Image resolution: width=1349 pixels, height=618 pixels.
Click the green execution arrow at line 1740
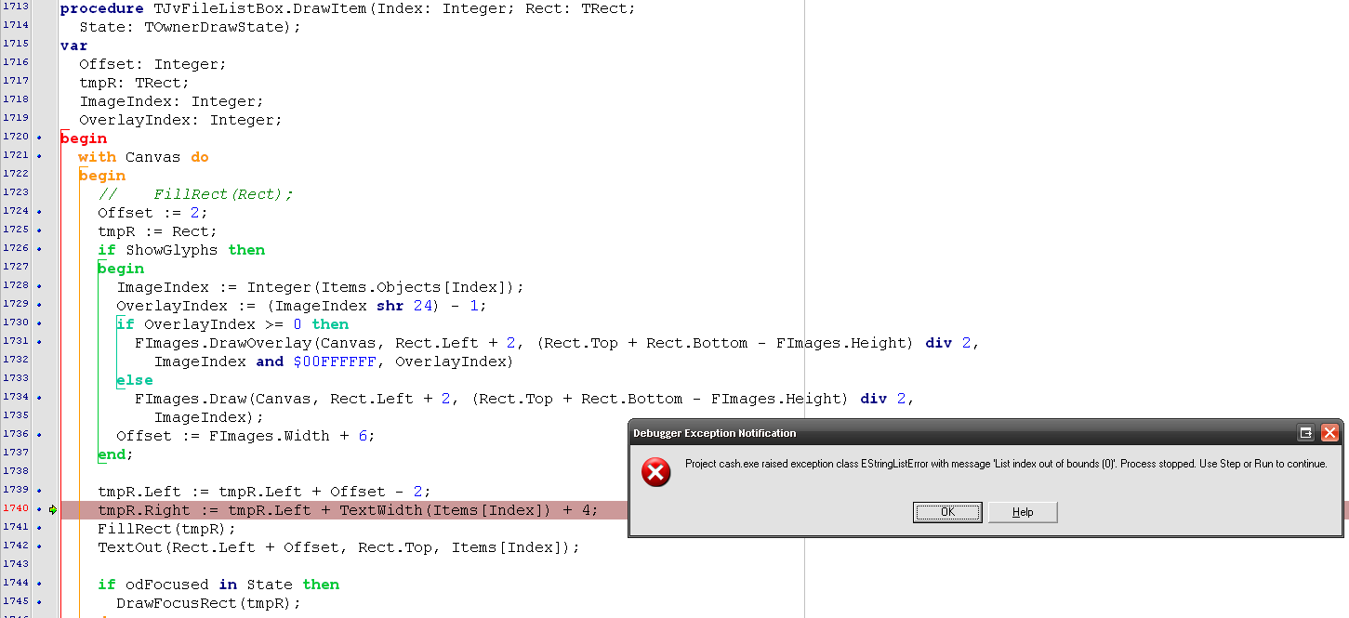52,509
